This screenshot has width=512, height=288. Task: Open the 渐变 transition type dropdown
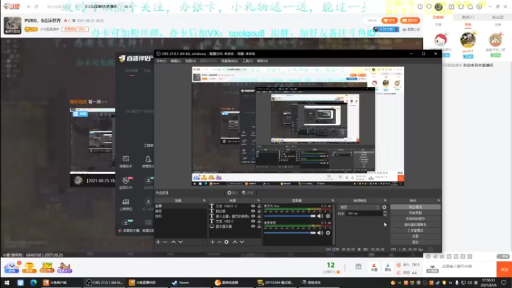tap(359, 207)
